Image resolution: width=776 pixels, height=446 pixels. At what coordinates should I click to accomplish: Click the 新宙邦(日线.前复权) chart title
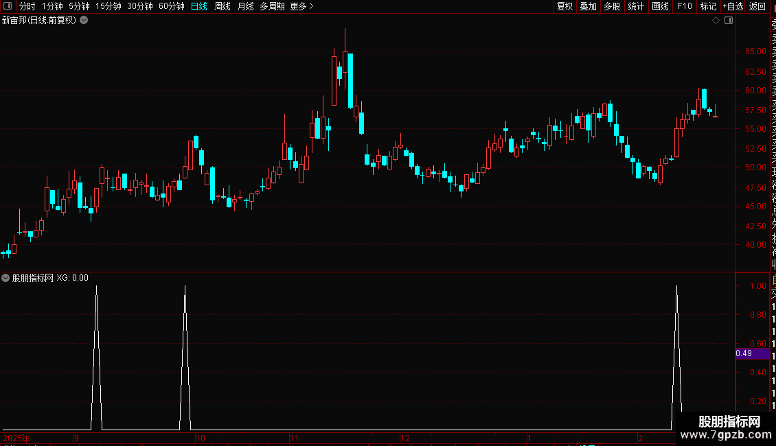(x=39, y=21)
